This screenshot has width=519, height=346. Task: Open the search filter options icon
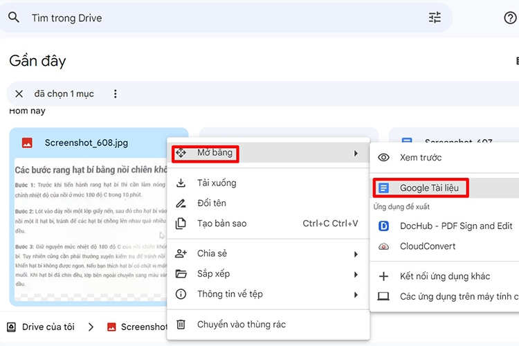pos(435,17)
